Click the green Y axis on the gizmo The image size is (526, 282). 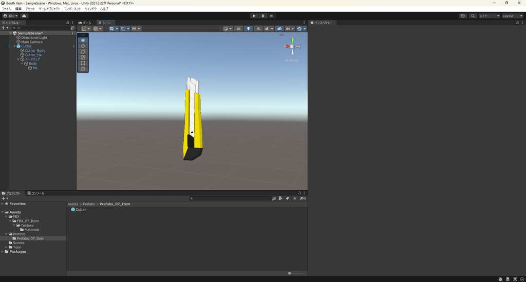[292, 40]
